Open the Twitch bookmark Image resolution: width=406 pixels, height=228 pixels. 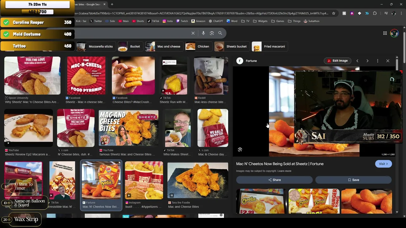[x=182, y=21]
